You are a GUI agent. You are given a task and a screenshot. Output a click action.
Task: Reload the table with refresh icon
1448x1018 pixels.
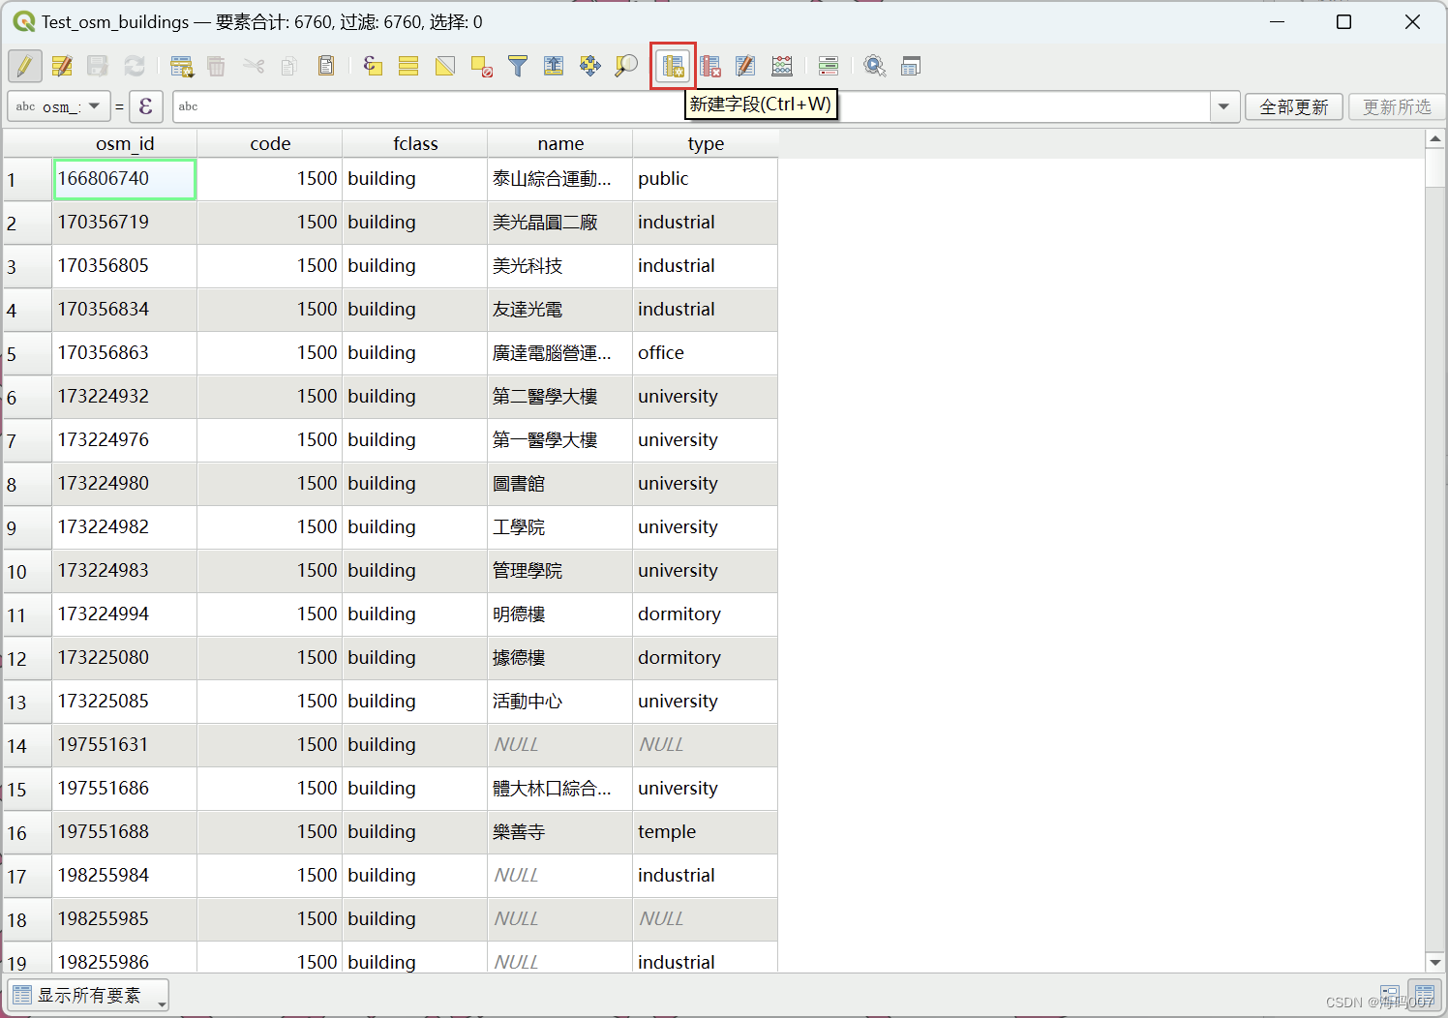pos(135,66)
